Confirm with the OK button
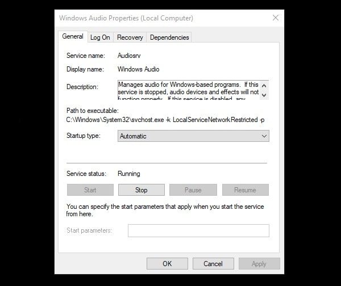 tap(167, 264)
